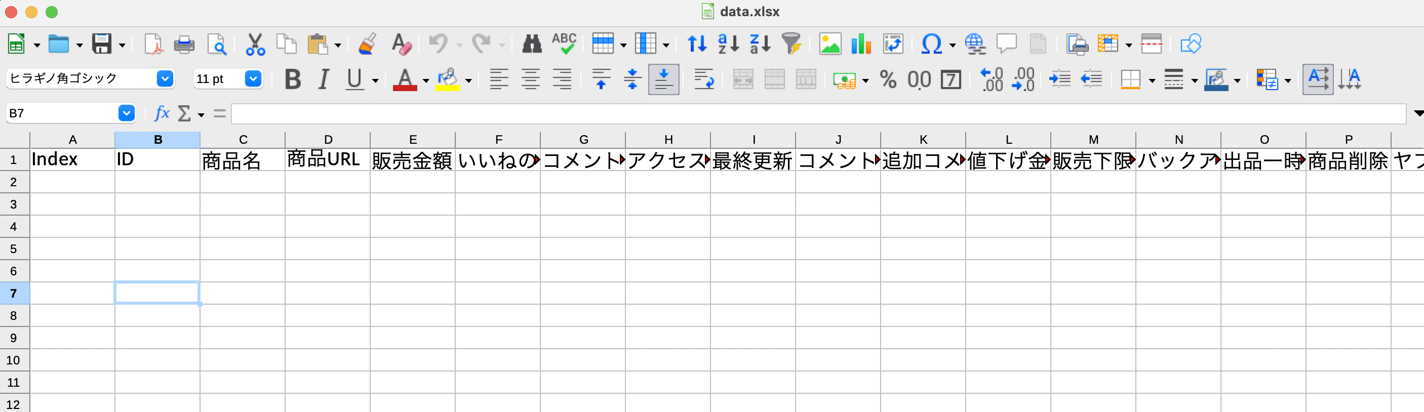Insert hyperlink globe icon
This screenshot has height=412, width=1424.
[975, 44]
